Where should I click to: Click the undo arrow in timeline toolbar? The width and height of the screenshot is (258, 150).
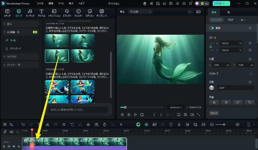click(23, 125)
